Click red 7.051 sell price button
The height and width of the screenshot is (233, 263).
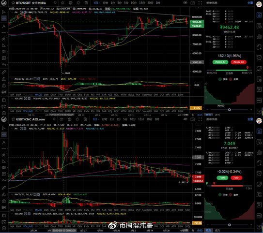(x=236, y=178)
